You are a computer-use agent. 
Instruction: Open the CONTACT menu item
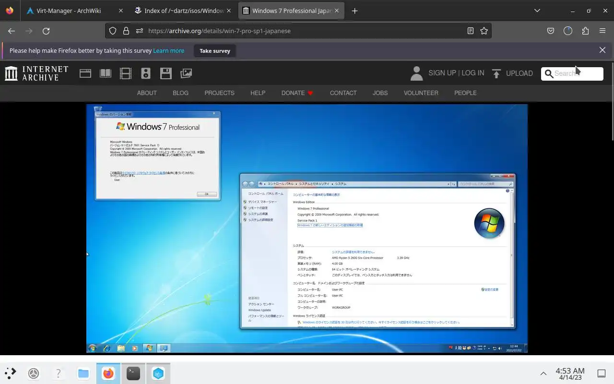coord(343,93)
